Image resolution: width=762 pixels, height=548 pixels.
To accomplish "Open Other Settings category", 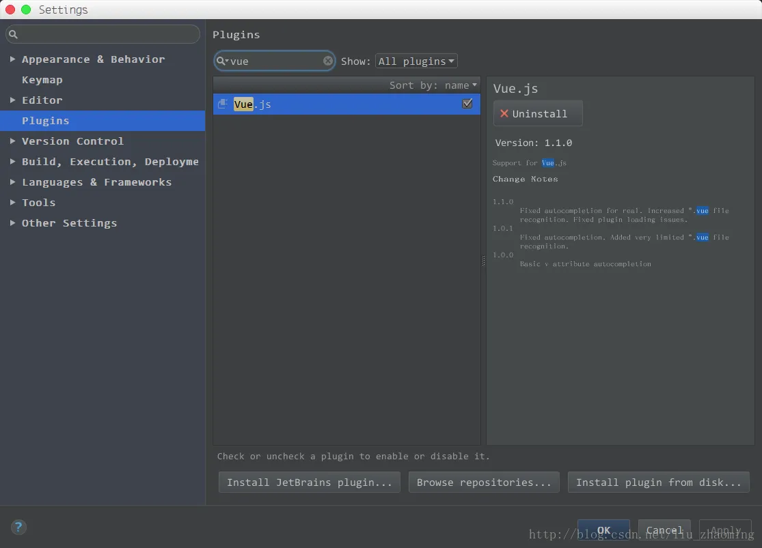I will click(70, 222).
